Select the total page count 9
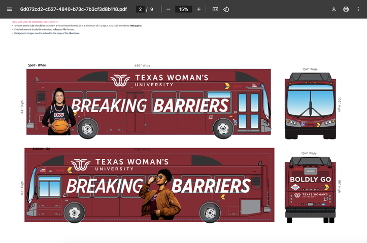This screenshot has width=367, height=243. pos(152,9)
